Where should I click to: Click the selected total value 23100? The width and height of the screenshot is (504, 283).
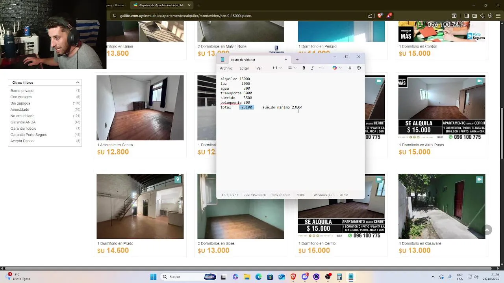pos(246,107)
